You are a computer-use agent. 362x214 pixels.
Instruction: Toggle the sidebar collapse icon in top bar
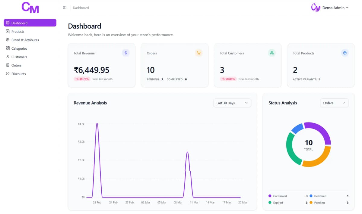(x=65, y=8)
